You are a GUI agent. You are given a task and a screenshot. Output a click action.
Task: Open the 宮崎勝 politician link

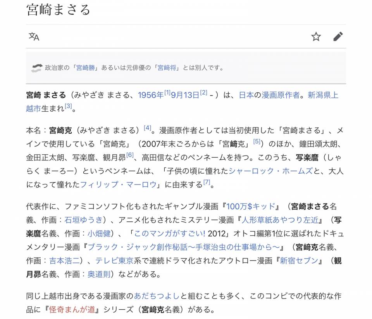click(86, 68)
